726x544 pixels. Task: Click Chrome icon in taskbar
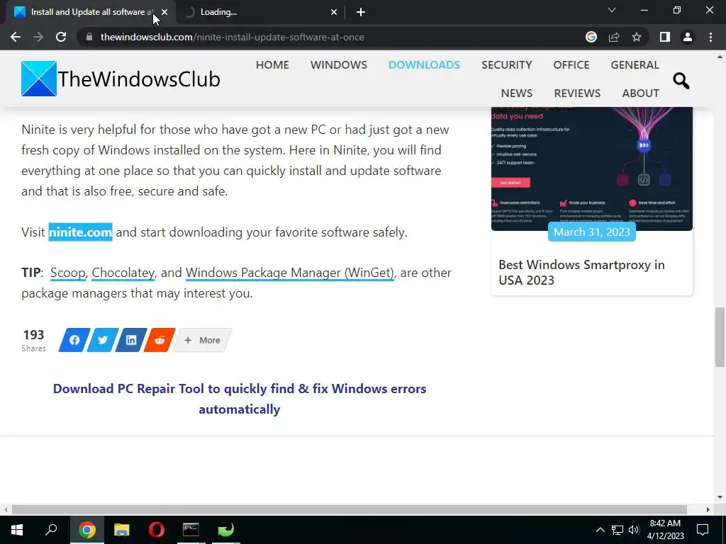tap(86, 530)
